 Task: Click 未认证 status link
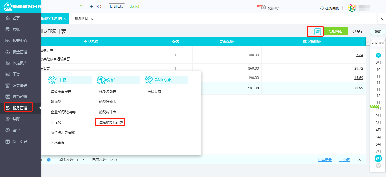[x=135, y=7]
